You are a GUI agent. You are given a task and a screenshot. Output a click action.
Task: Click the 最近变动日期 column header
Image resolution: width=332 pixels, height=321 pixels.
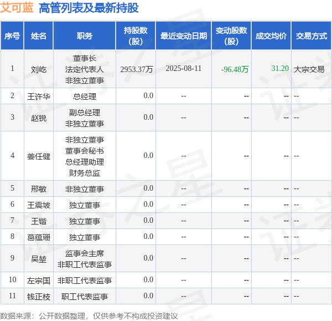coord(184,36)
